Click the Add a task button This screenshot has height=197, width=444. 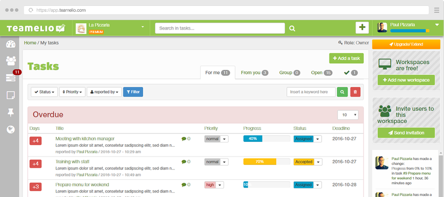point(346,58)
